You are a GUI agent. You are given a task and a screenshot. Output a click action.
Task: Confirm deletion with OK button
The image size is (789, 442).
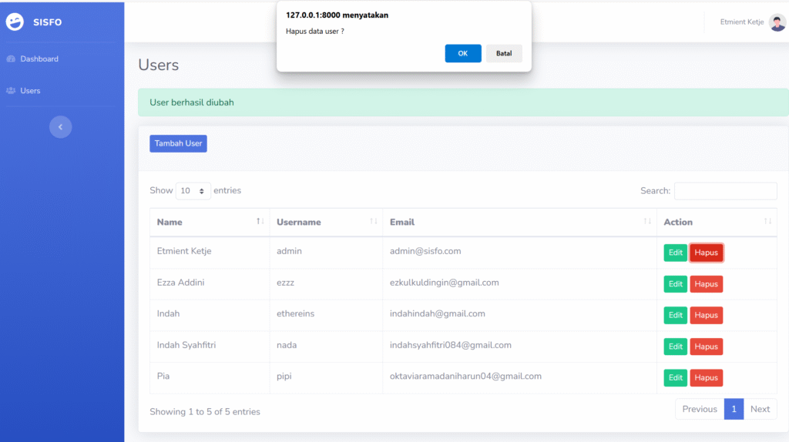462,53
